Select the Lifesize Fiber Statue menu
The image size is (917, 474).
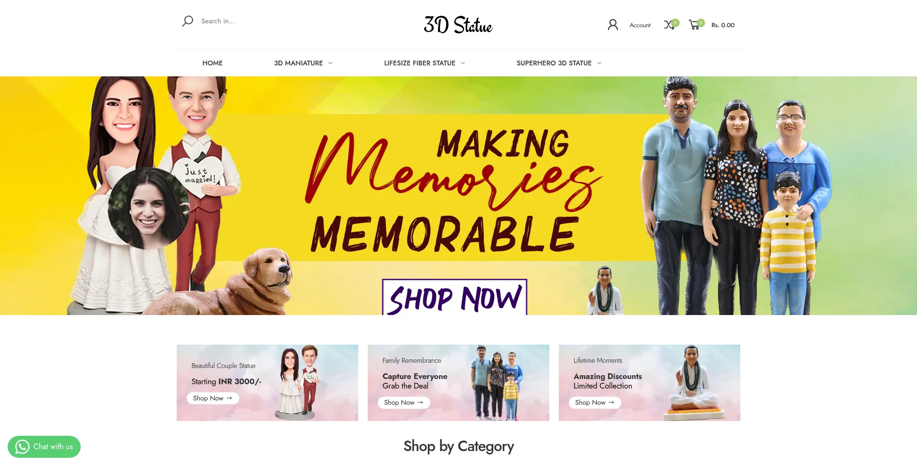click(x=419, y=63)
